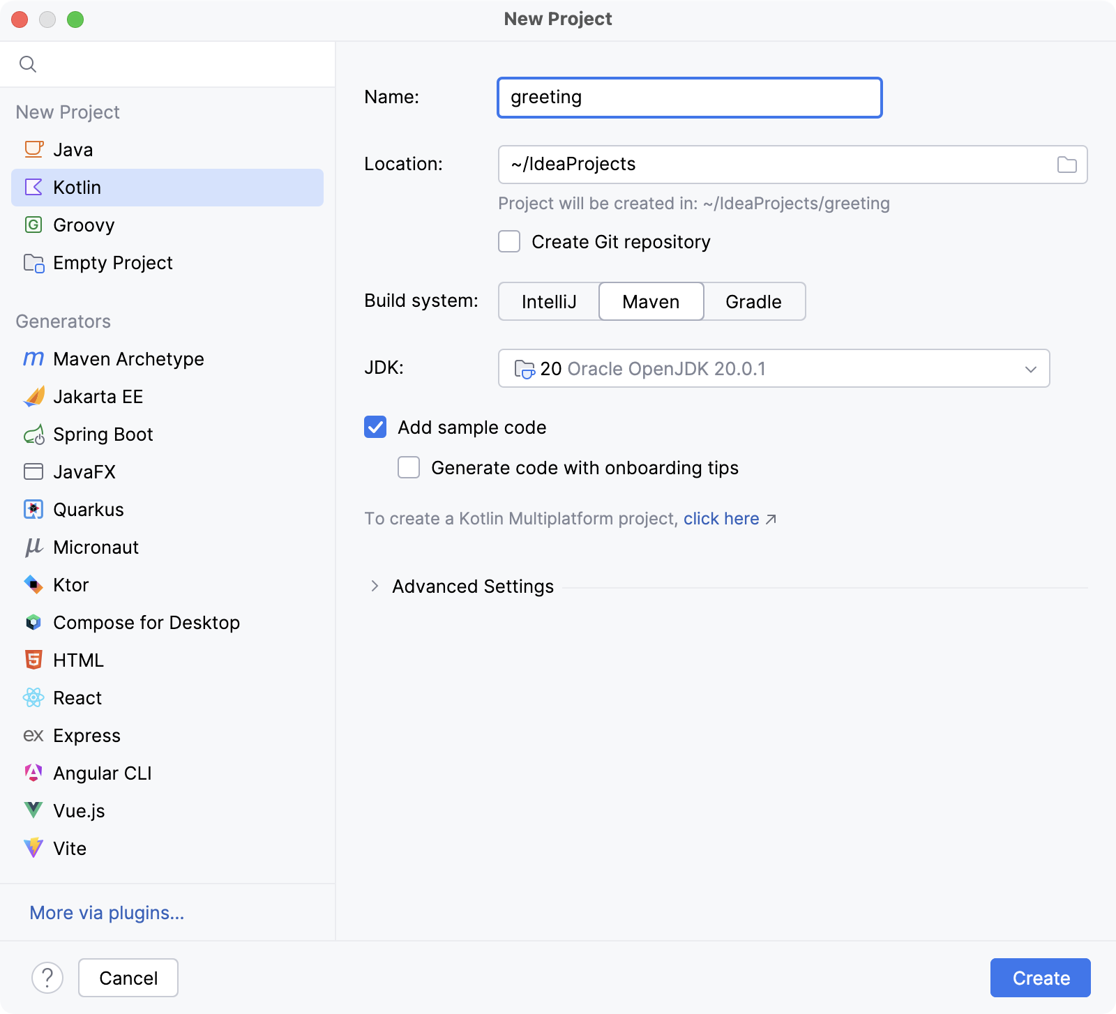Click the Vue.js generator icon
1116x1014 pixels.
click(x=33, y=810)
